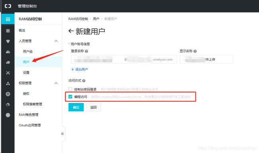Image resolution: width=259 pixels, height=153 pixels.
Task: Collapse the sidebar with double-chevron icon
Action: [63, 134]
